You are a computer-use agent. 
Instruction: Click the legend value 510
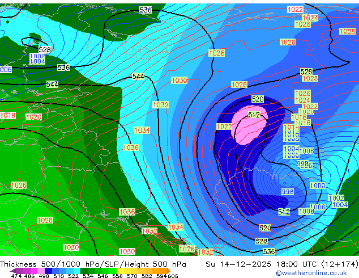tap(59, 276)
